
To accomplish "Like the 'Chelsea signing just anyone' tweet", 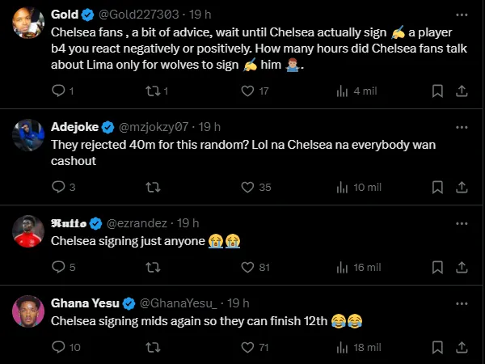I will point(249,267).
